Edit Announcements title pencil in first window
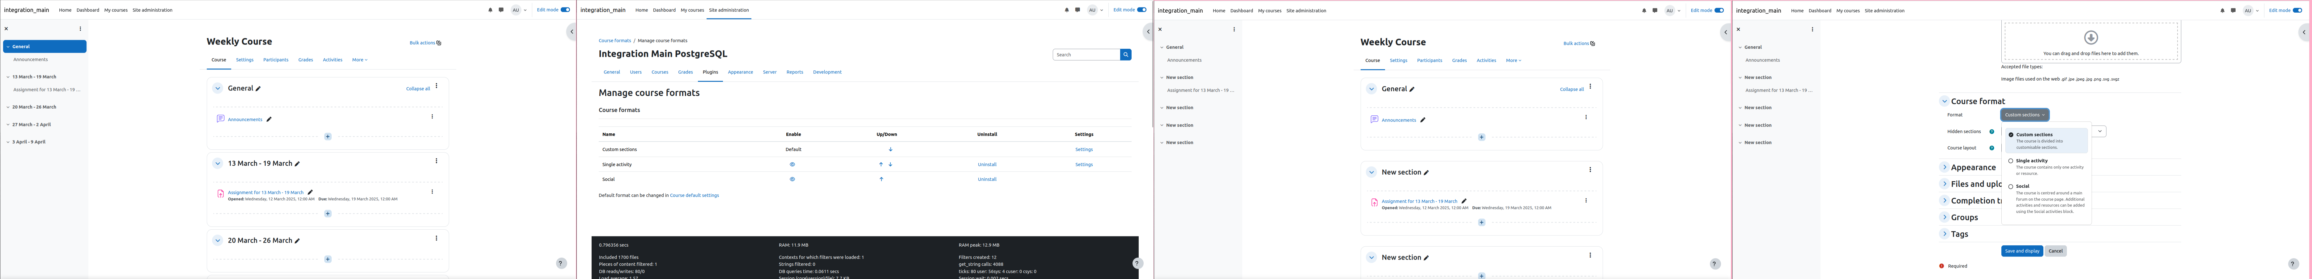Viewport: 2312px width, 279px height. (269, 119)
